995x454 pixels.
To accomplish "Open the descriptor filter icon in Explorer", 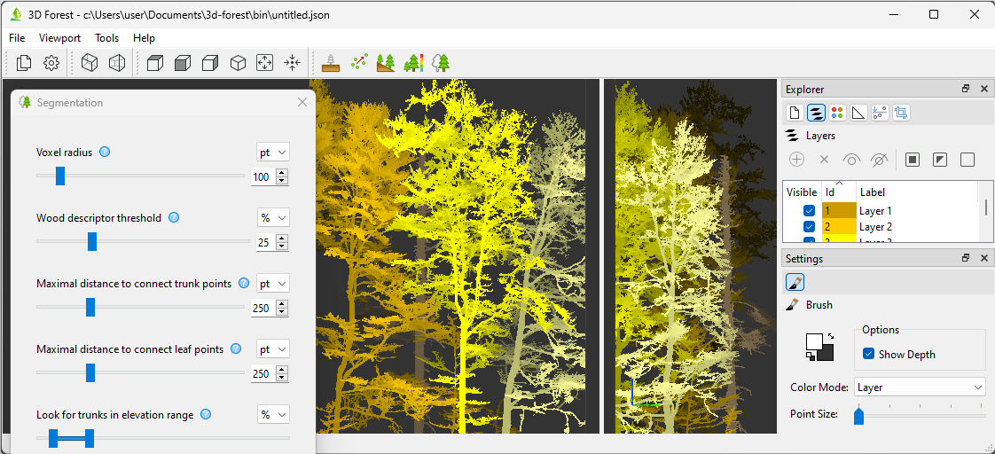I will click(880, 113).
